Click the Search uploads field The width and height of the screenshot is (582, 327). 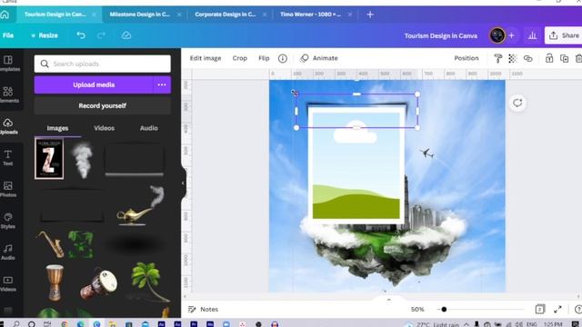coord(103,64)
